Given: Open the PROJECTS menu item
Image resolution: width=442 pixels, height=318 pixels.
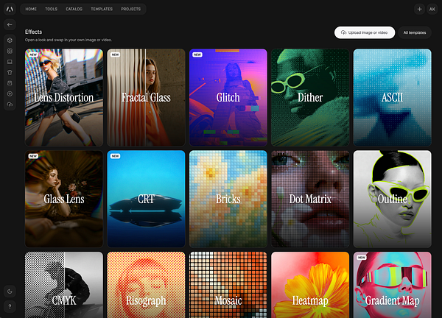Looking at the screenshot, I should [x=131, y=9].
